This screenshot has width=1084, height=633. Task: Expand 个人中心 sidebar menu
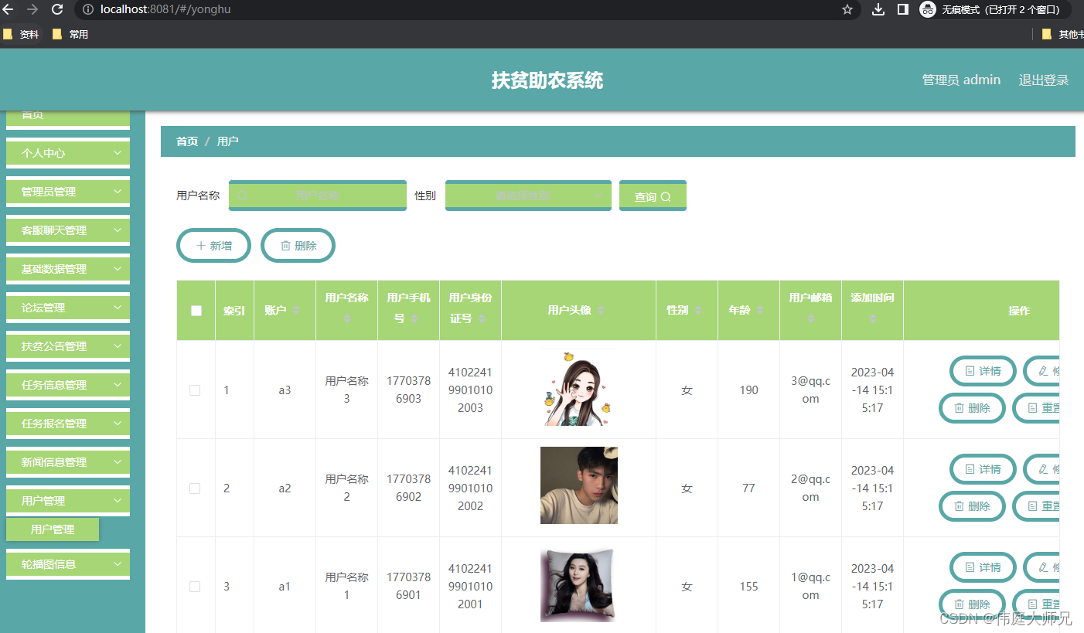pos(68,153)
